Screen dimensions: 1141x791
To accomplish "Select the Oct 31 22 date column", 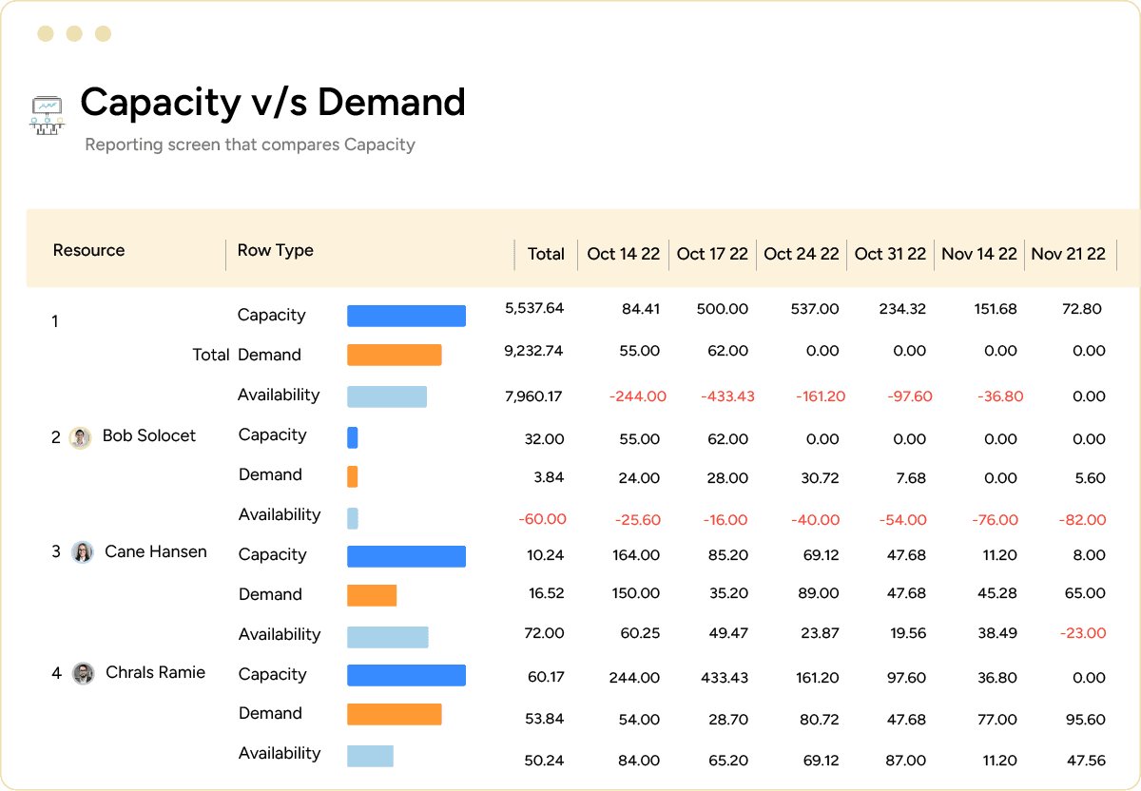I will [x=890, y=254].
